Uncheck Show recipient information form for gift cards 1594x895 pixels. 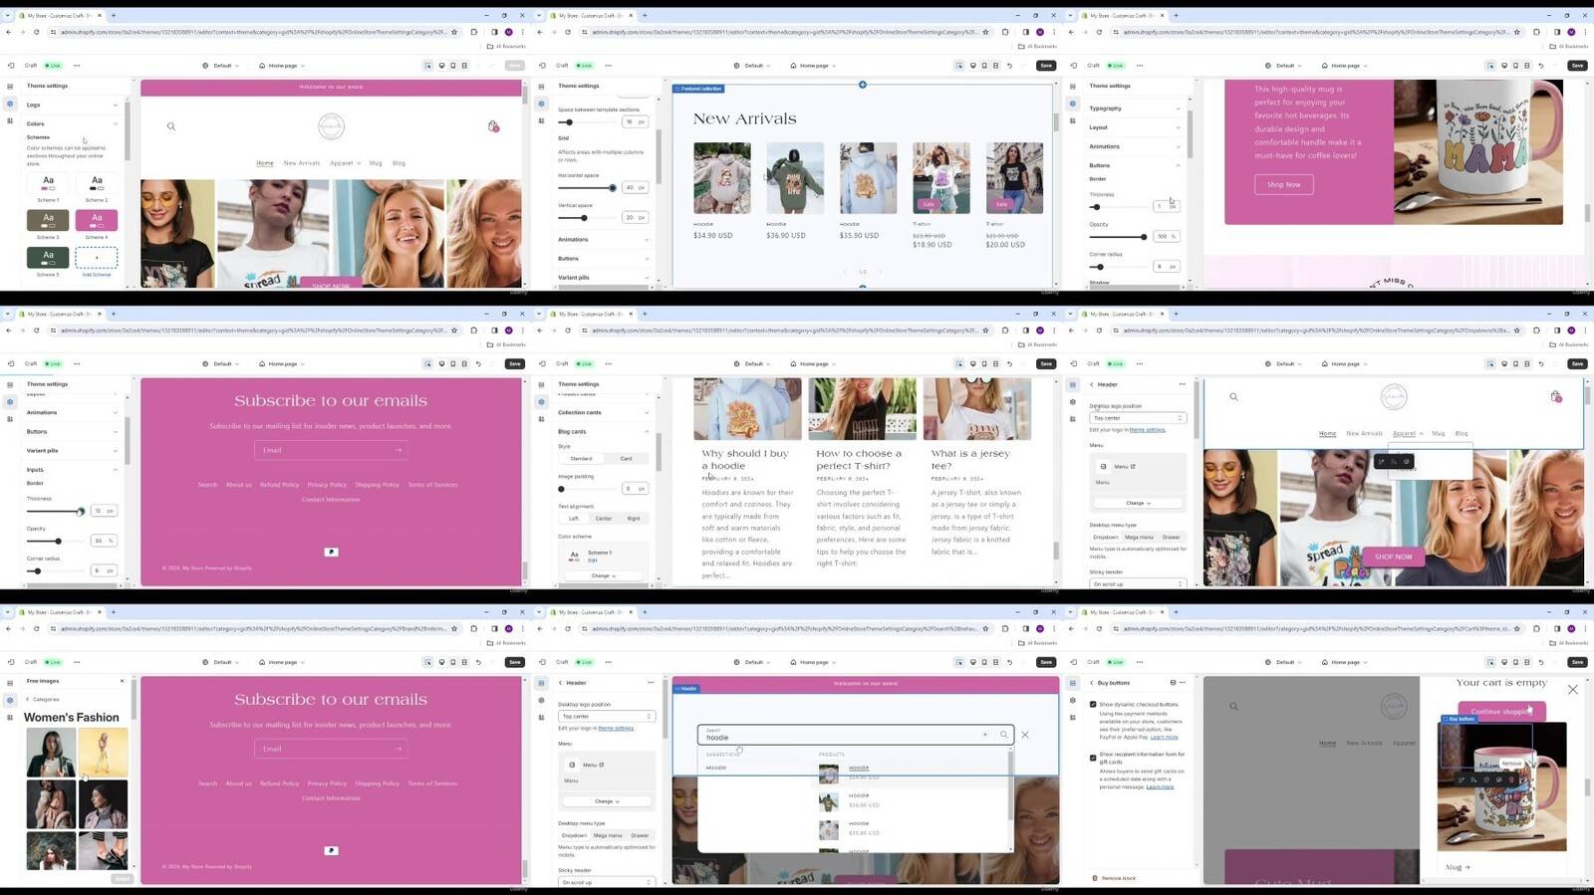pyautogui.click(x=1093, y=757)
